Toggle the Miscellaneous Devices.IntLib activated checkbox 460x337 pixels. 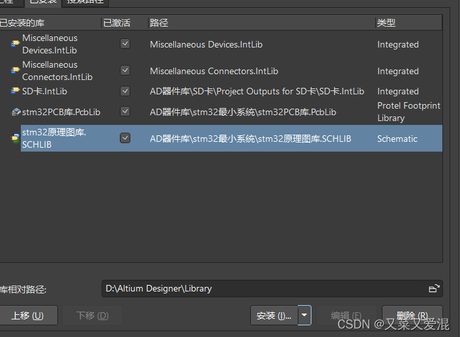125,44
